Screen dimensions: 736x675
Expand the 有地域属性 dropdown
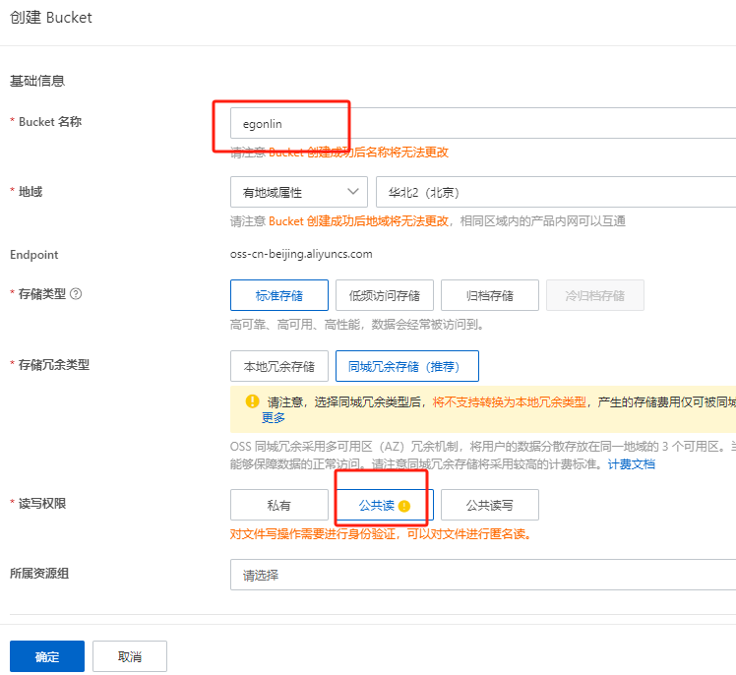click(298, 192)
